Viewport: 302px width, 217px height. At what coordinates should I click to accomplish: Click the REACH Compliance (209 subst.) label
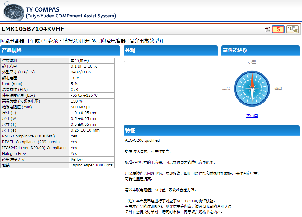pyautogui.click(x=31, y=142)
